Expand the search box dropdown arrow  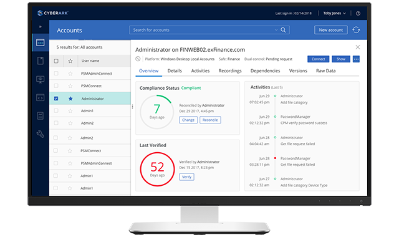[x=276, y=30]
